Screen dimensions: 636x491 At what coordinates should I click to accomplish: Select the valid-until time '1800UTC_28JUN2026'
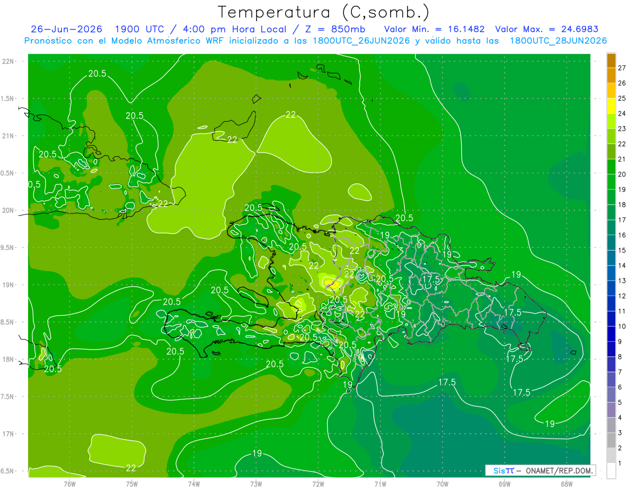click(558, 41)
